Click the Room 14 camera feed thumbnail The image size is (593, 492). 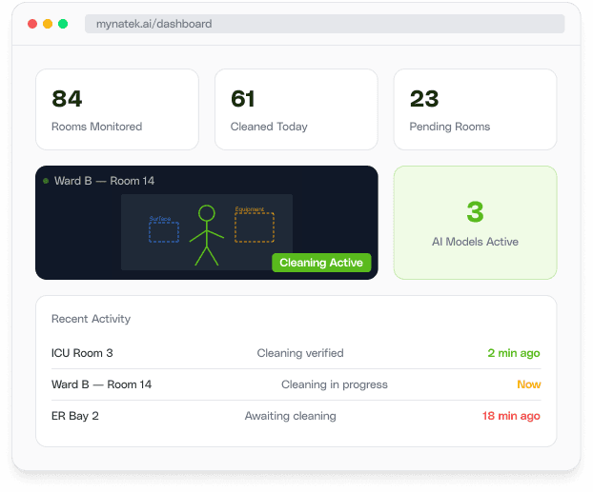tap(207, 232)
